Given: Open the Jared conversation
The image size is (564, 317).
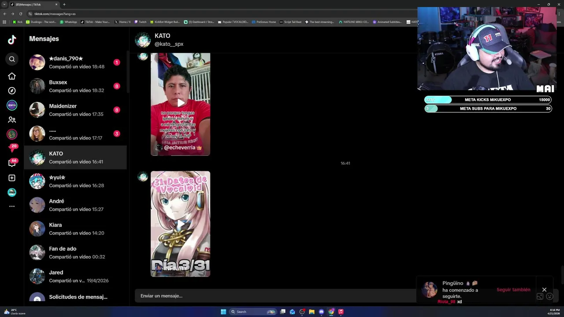Looking at the screenshot, I should click(x=75, y=276).
